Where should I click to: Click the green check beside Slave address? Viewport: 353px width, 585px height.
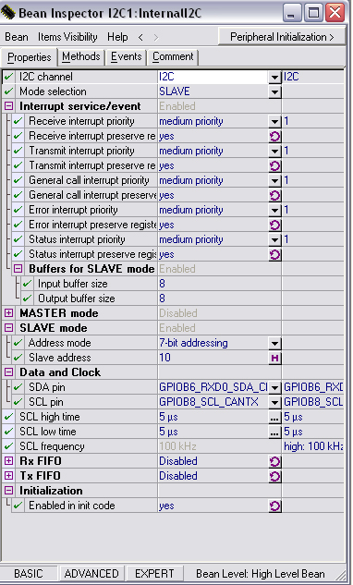pyautogui.click(x=18, y=358)
